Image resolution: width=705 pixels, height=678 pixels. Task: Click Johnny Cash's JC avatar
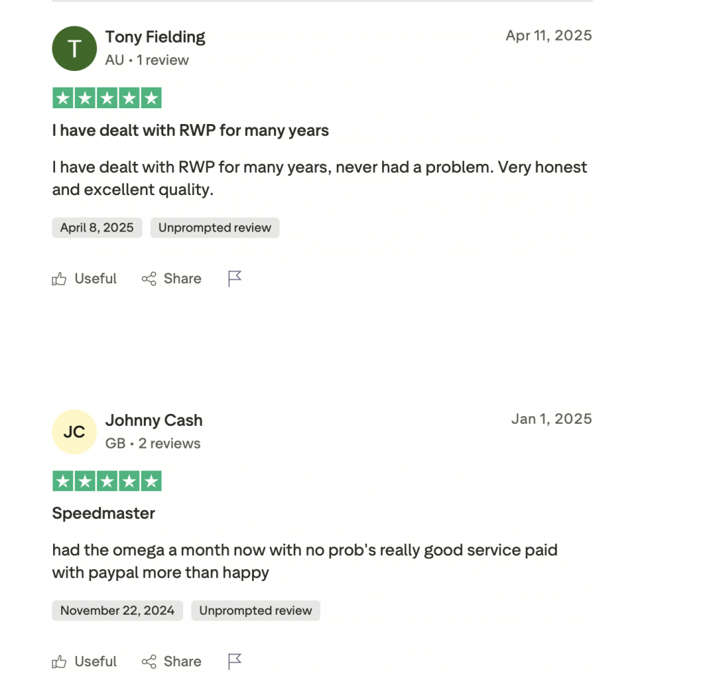(74, 432)
